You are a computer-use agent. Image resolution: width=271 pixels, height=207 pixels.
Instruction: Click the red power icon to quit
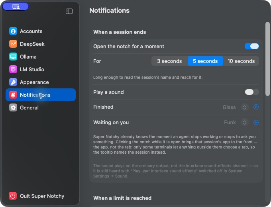tap(13, 196)
